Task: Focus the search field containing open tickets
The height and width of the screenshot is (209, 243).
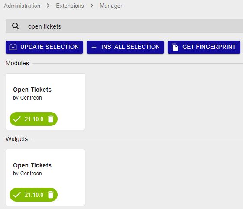Action: pos(124,26)
